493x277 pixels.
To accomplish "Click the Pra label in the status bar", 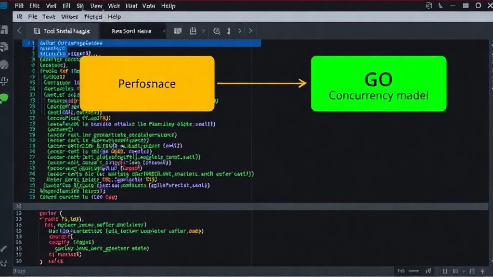I will point(401,271).
